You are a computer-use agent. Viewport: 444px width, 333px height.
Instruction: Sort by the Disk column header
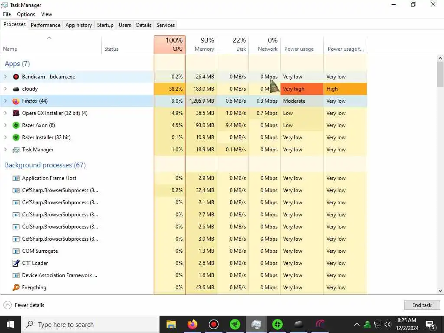pos(233,45)
